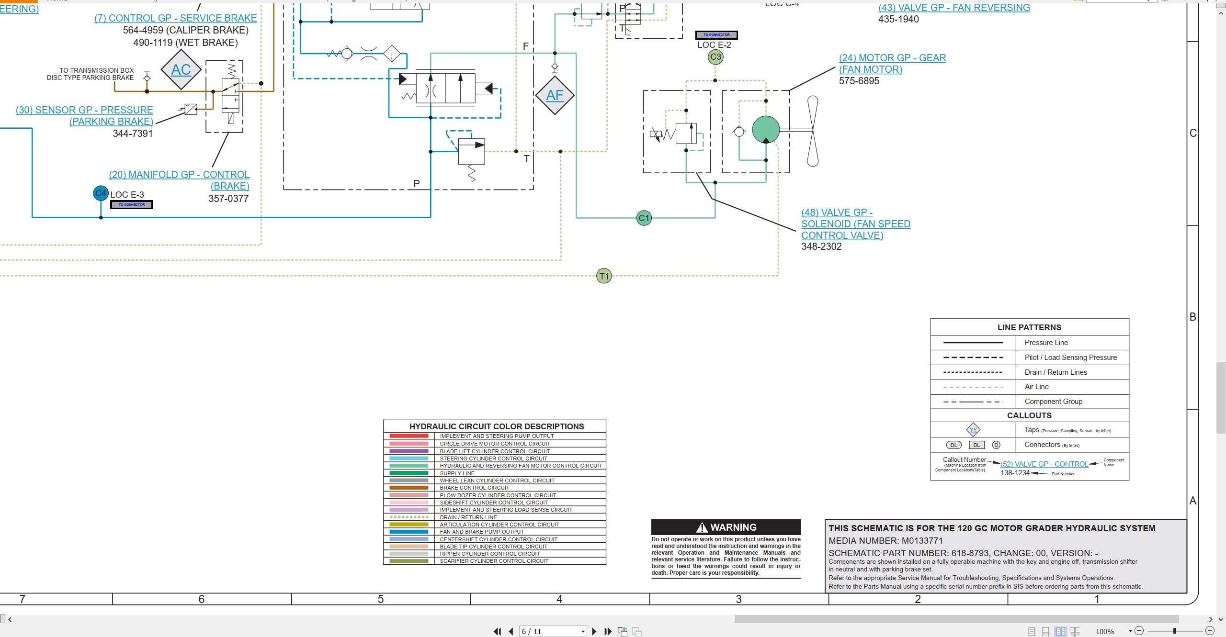Image resolution: width=1226 pixels, height=637 pixels.
Task: Click the 490-1119 (WET BRAKE) text
Action: pos(185,43)
